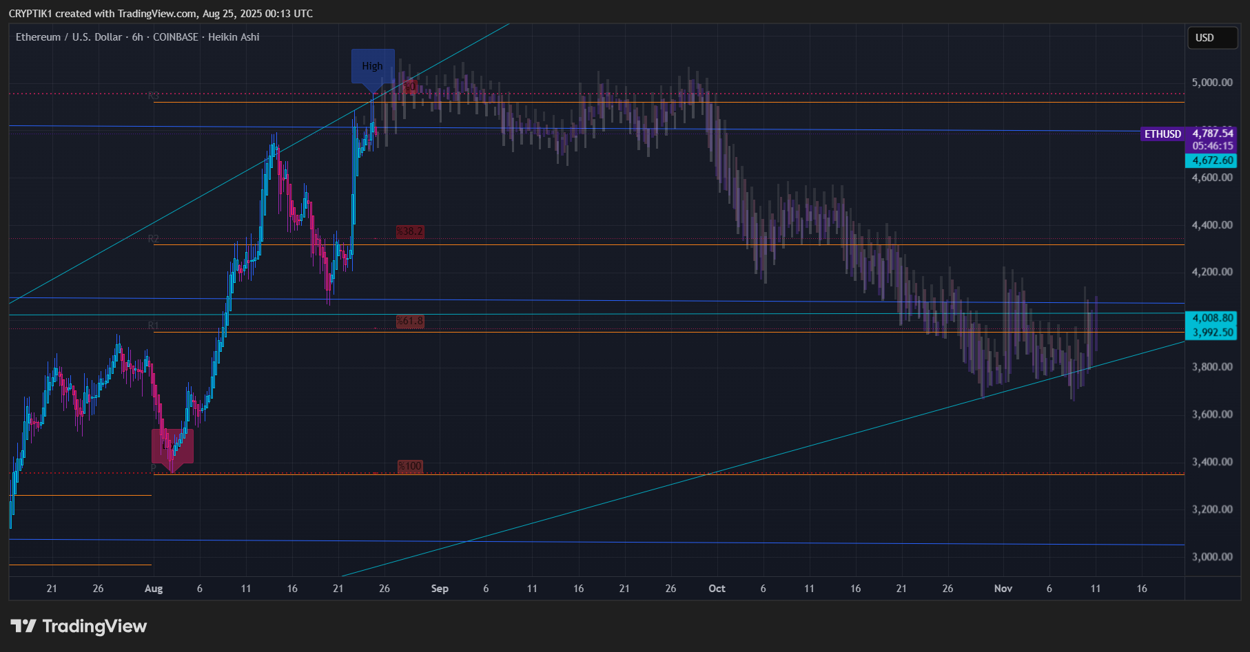1250x652 pixels.
Task: Click the R2 pivot label
Action: point(154,239)
